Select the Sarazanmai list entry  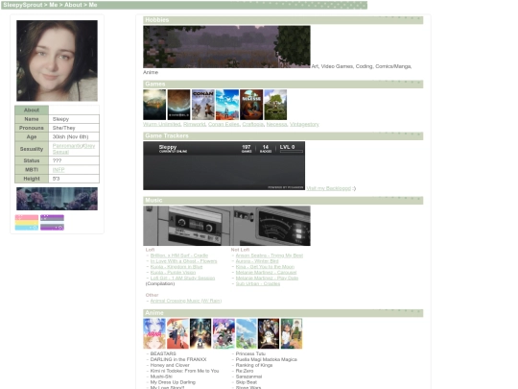[x=248, y=377]
